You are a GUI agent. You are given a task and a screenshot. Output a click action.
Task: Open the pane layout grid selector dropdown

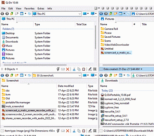tap(99, 8)
